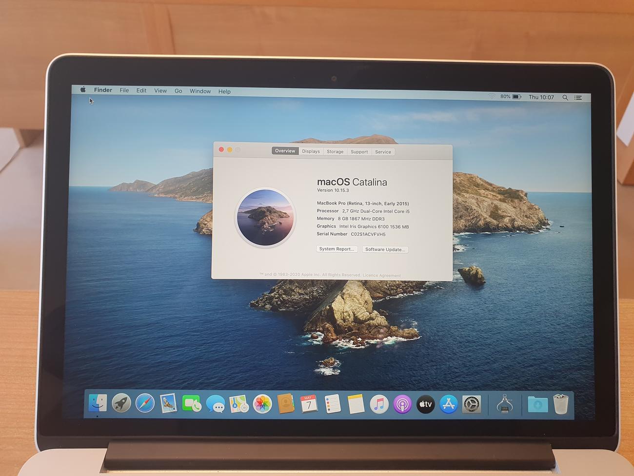Open Messages speech bubble icon
This screenshot has width=634, height=476.
coord(215,404)
